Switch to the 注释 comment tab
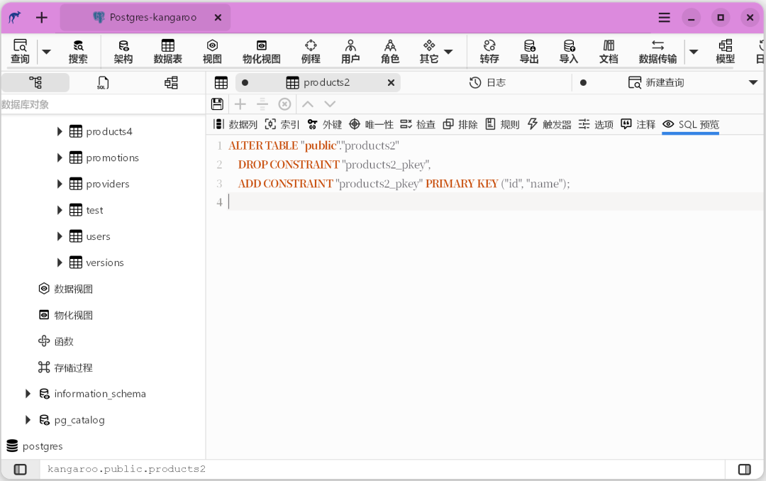Image resolution: width=766 pixels, height=481 pixels. pos(638,124)
